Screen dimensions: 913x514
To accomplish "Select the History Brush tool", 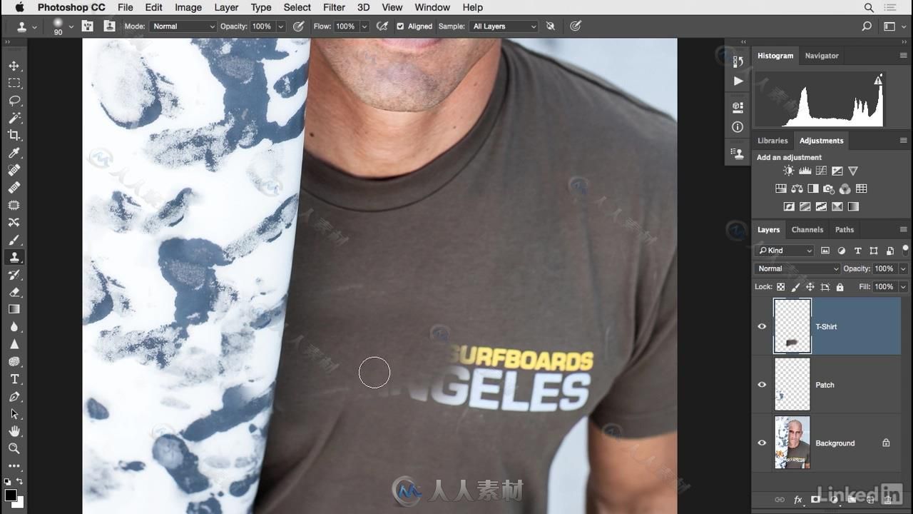I will pyautogui.click(x=14, y=275).
